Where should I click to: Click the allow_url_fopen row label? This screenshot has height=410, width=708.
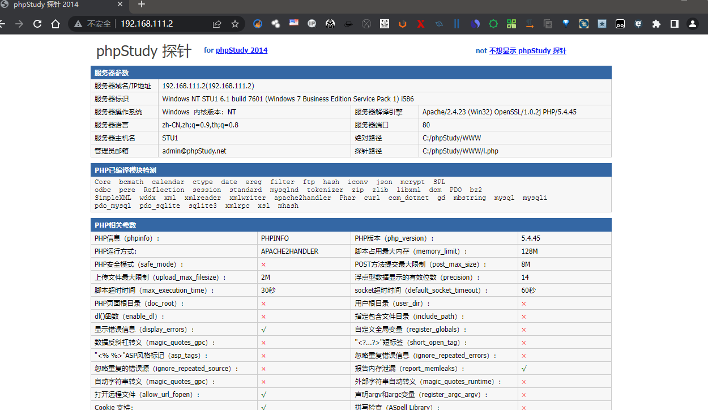click(x=147, y=395)
